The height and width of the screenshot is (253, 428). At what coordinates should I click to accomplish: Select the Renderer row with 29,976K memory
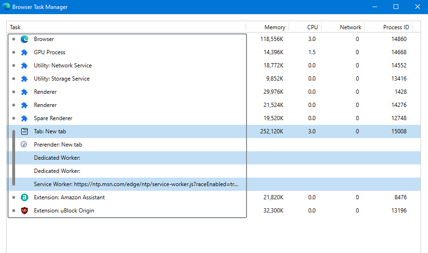(214, 92)
